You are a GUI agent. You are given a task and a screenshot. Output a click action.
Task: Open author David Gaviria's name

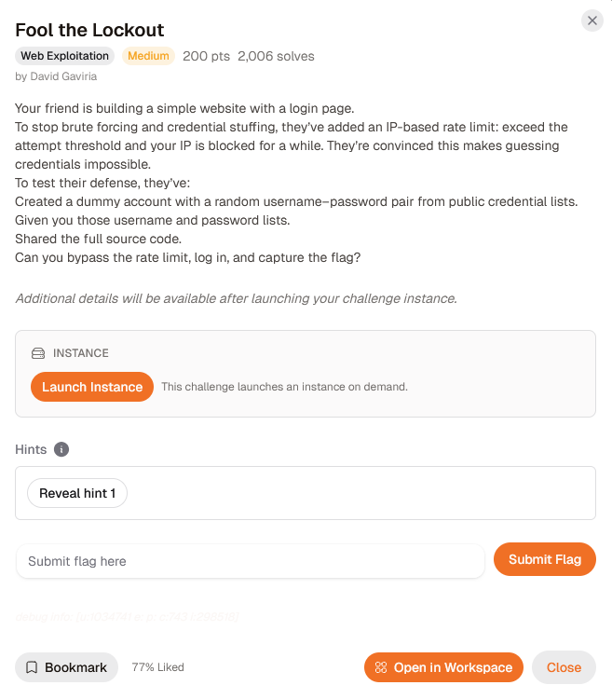tap(63, 76)
